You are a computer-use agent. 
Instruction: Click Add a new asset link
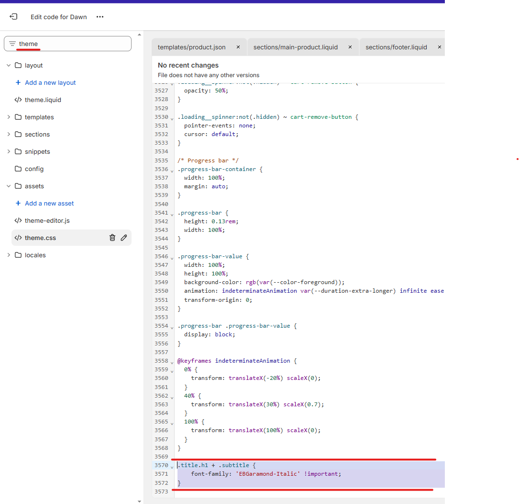49,203
